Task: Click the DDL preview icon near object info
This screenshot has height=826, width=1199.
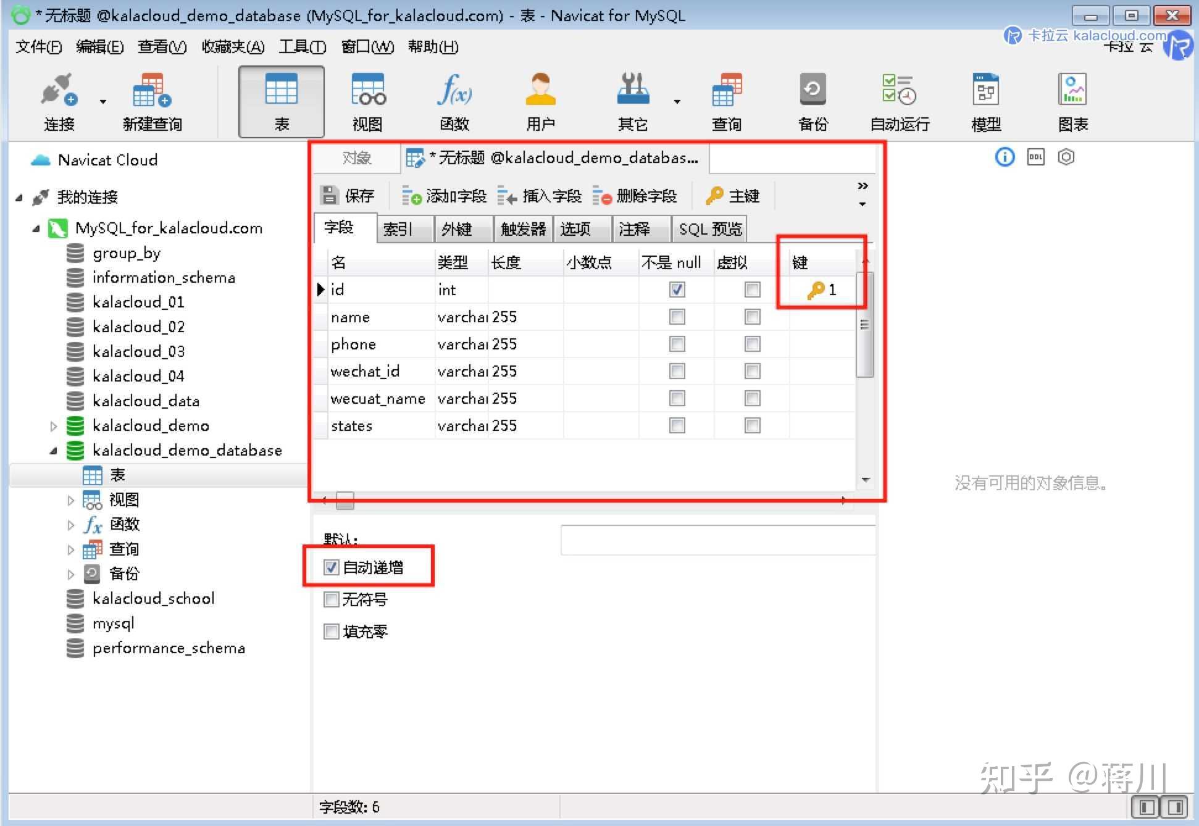Action: [1035, 157]
